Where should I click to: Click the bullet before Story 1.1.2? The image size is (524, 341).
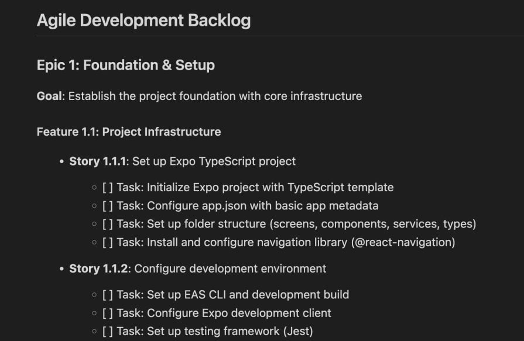(x=61, y=269)
